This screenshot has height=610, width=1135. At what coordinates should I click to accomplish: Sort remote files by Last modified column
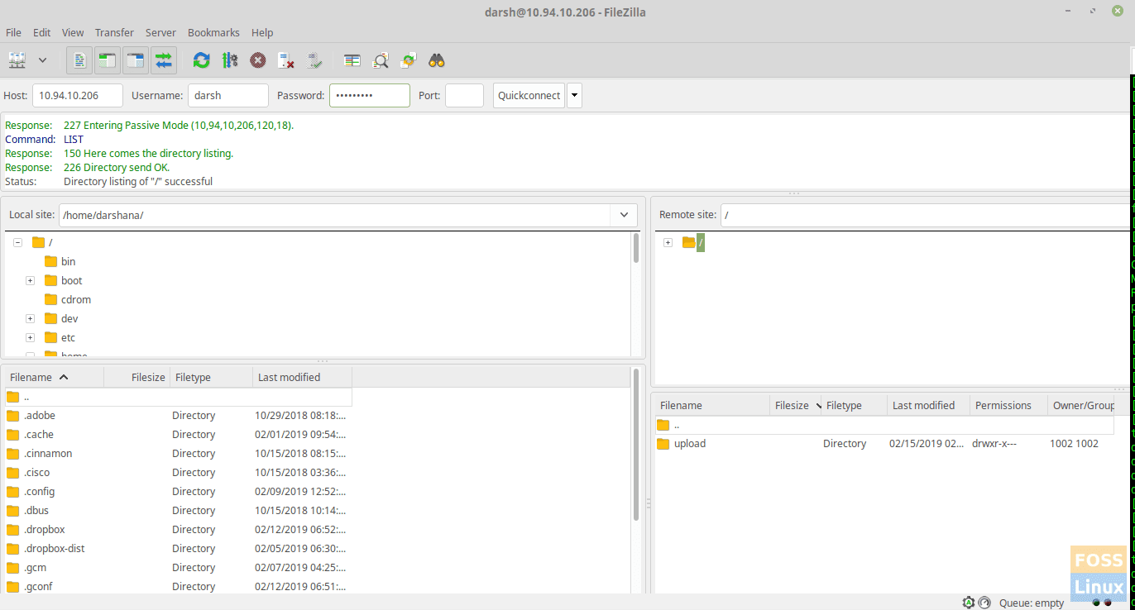coord(929,405)
